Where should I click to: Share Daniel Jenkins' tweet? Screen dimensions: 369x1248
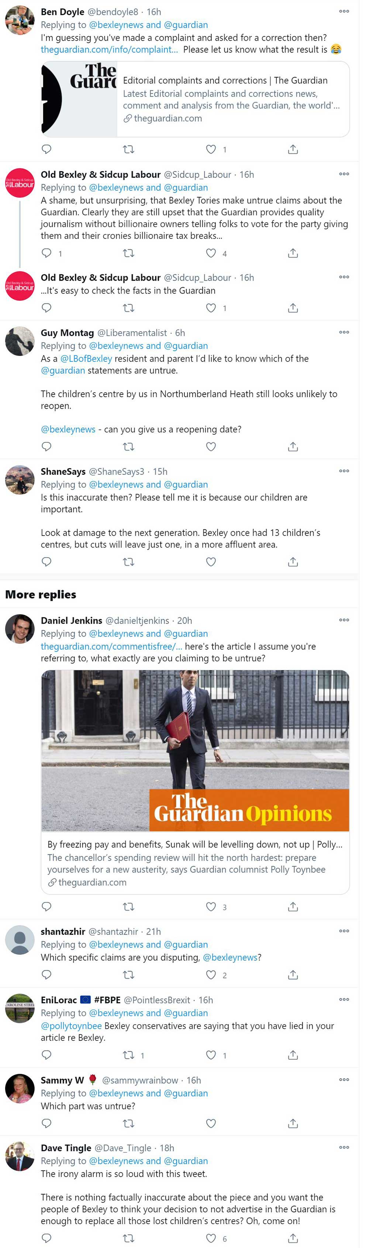click(293, 906)
